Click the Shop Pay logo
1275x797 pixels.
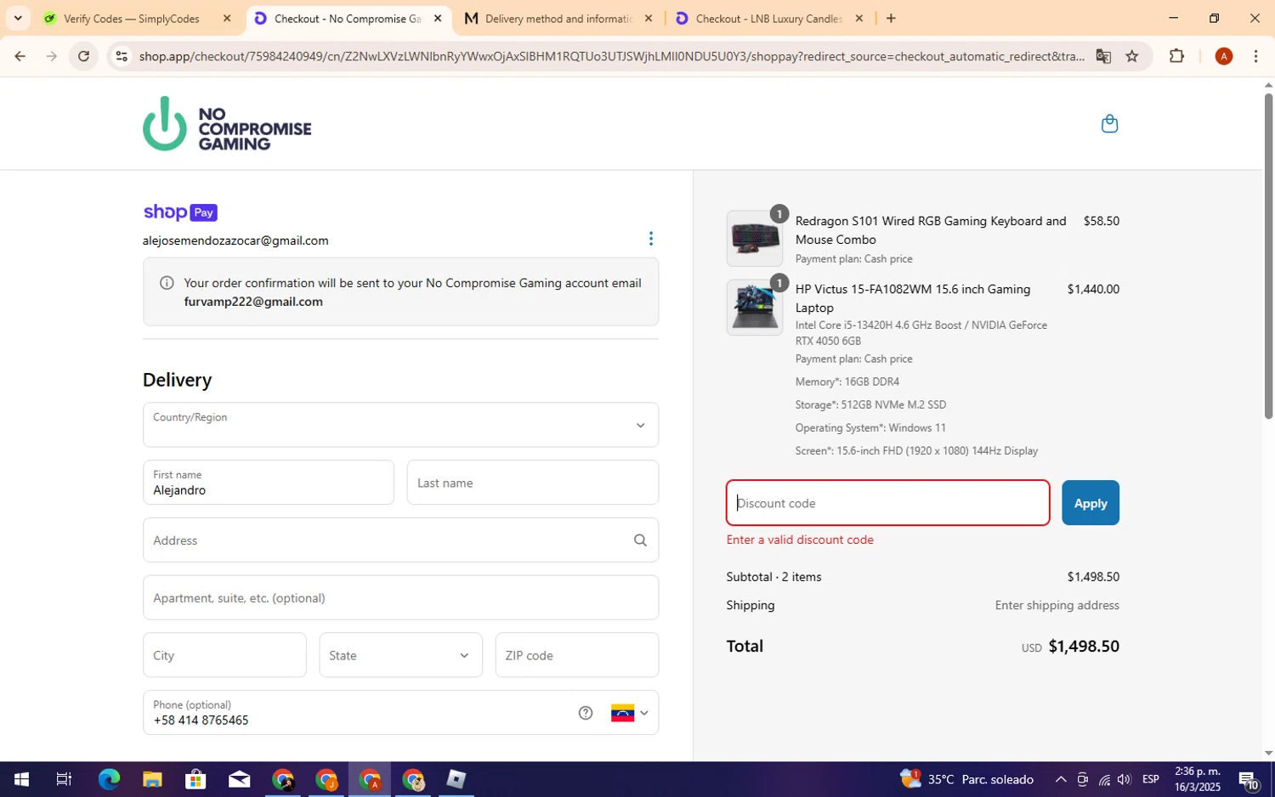pos(180,212)
